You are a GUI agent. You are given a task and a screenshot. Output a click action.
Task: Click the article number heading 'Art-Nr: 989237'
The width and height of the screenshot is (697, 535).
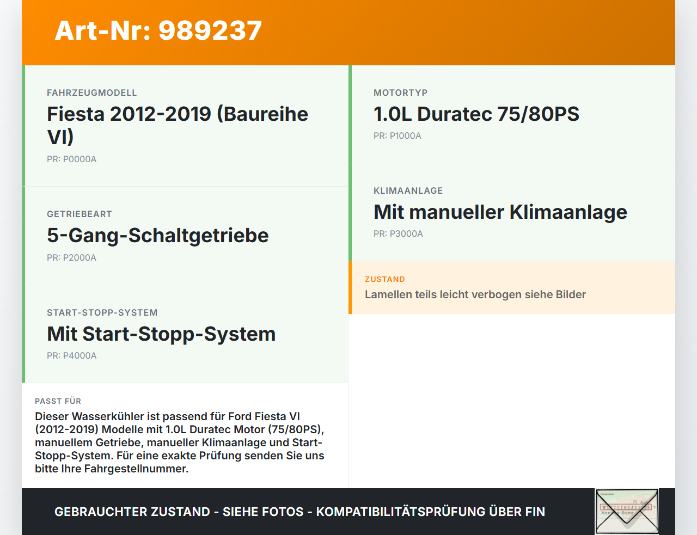pyautogui.click(x=158, y=30)
